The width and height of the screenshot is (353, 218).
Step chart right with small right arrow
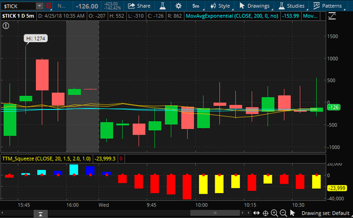[248, 212]
